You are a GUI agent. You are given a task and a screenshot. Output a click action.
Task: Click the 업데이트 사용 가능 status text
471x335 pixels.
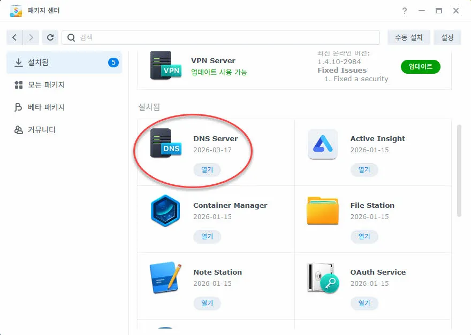pyautogui.click(x=219, y=72)
